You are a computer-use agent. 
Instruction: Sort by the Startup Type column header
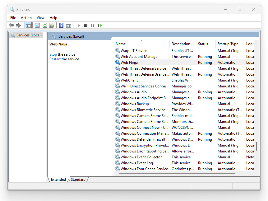coord(230,44)
